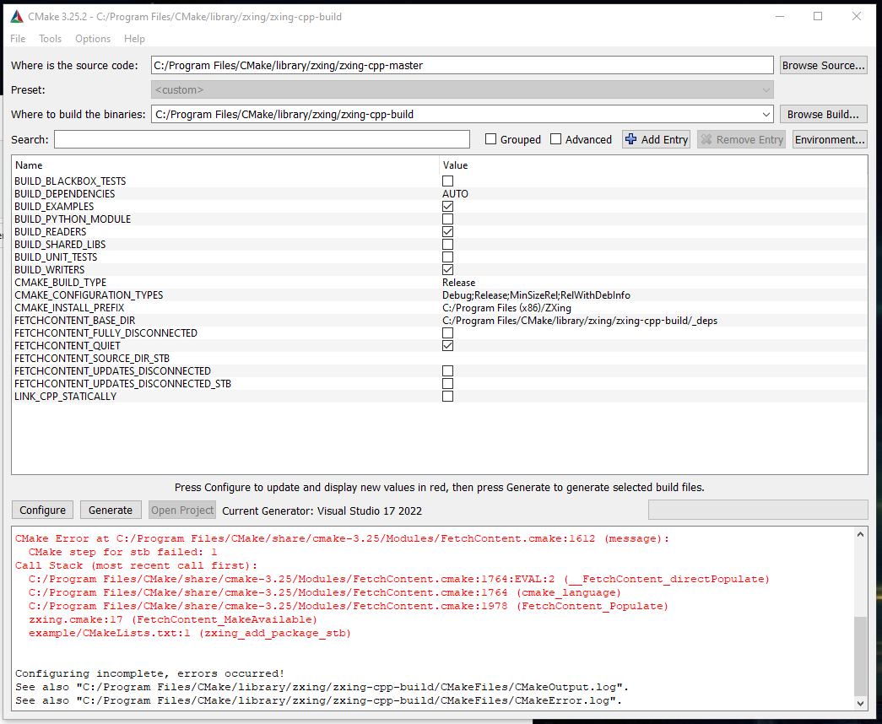This screenshot has width=882, height=724.
Task: Enable the Grouped checkbox
Action: pyautogui.click(x=491, y=139)
